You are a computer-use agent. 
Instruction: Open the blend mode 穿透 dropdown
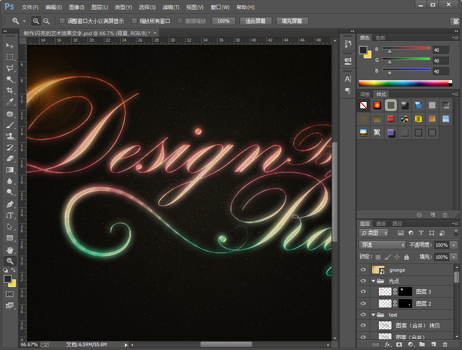(382, 245)
